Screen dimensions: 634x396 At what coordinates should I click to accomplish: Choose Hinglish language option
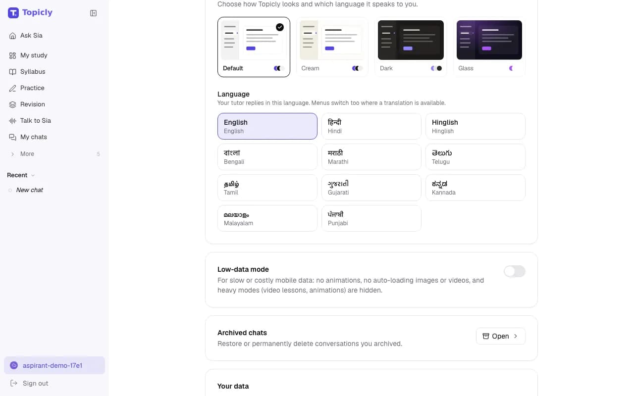(475, 126)
